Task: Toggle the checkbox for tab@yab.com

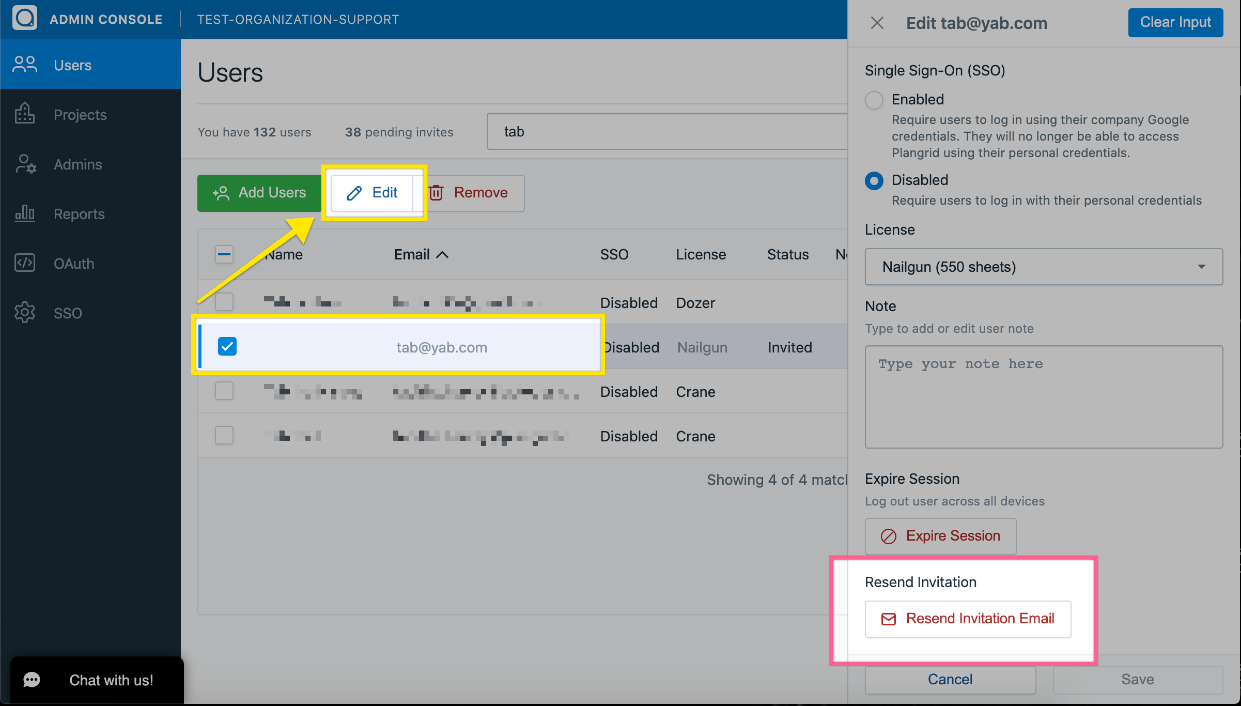Action: point(227,346)
